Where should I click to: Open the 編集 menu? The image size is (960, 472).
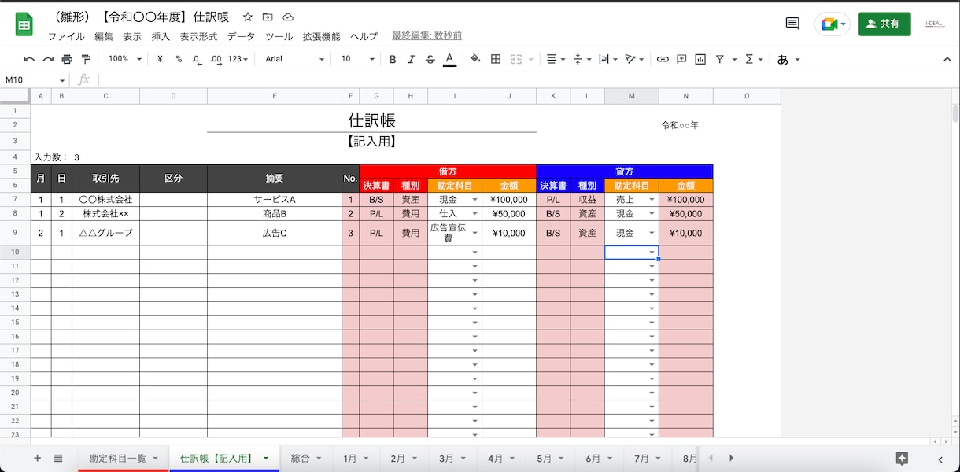coord(104,36)
